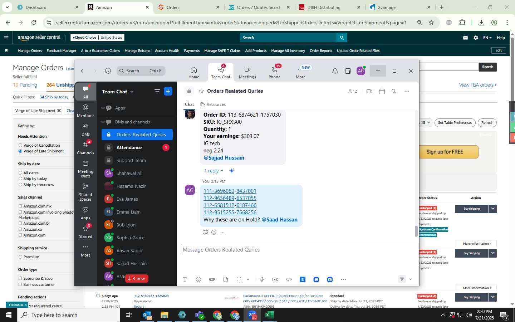This screenshot has width=515, height=322.
Task: Open send options dropdown arrow
Action: click(x=411, y=279)
